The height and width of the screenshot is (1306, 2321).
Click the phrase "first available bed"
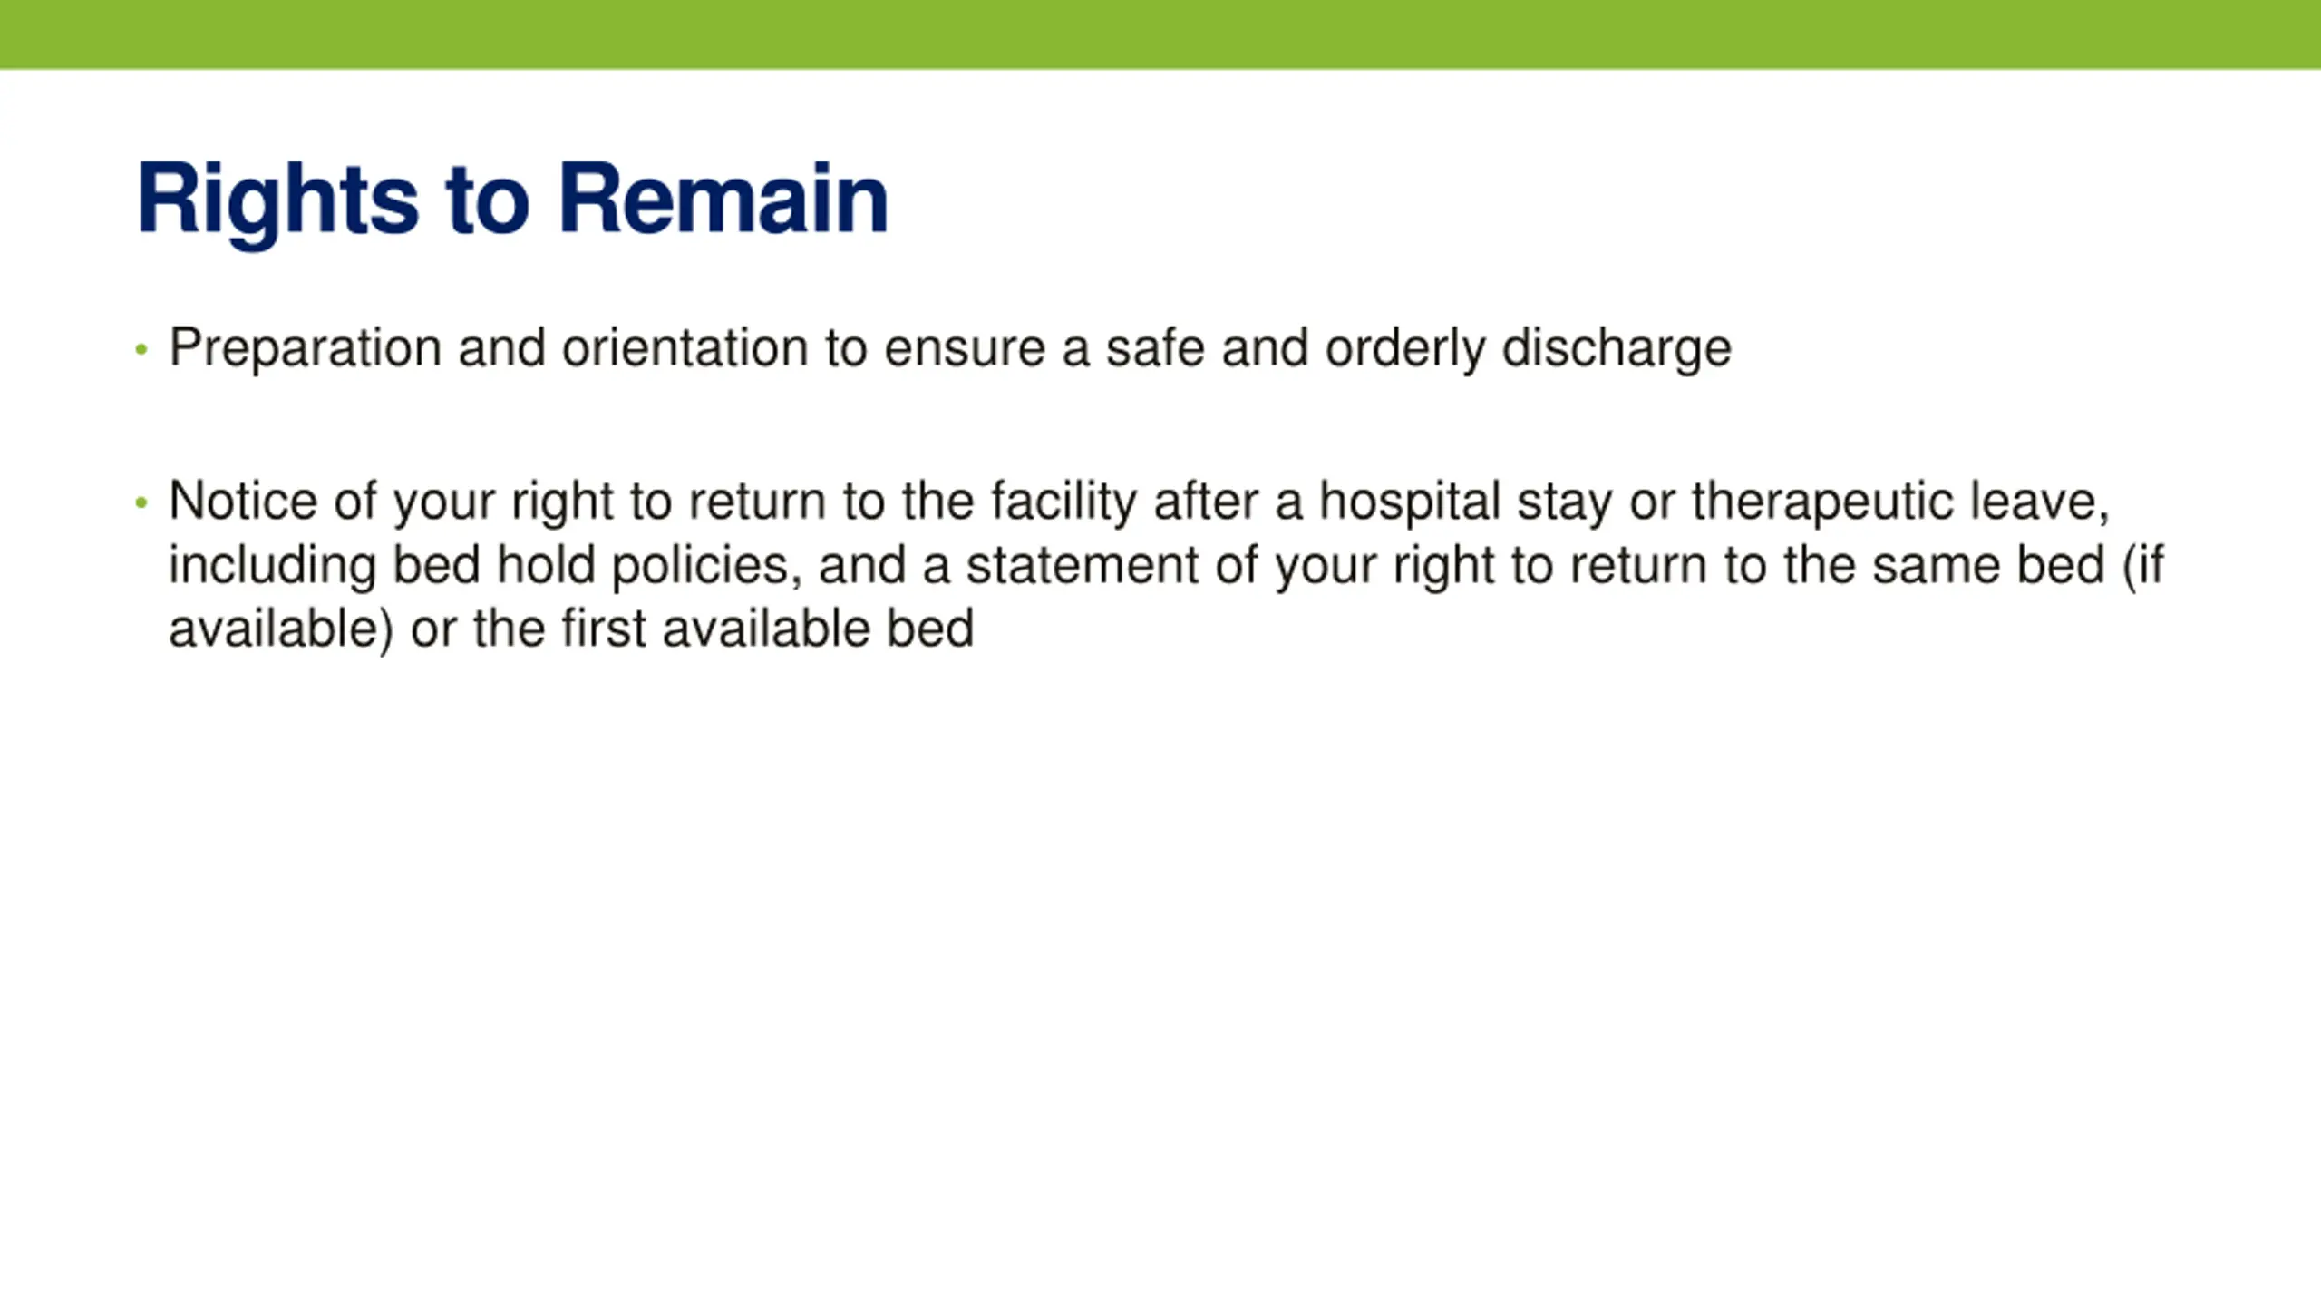767,629
